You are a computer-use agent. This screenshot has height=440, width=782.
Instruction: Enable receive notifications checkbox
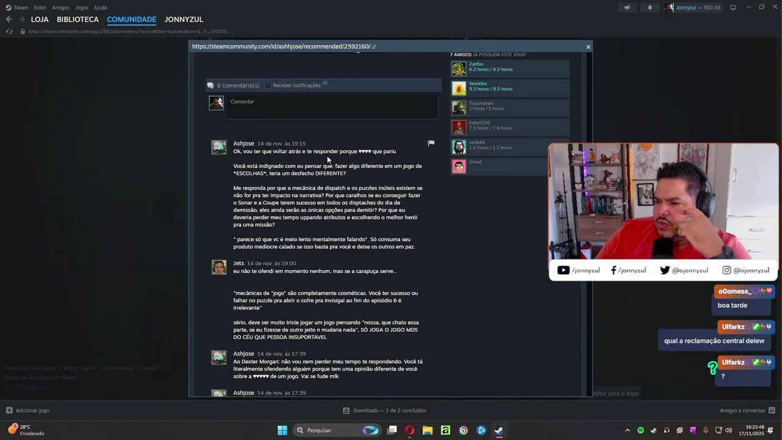(x=268, y=86)
